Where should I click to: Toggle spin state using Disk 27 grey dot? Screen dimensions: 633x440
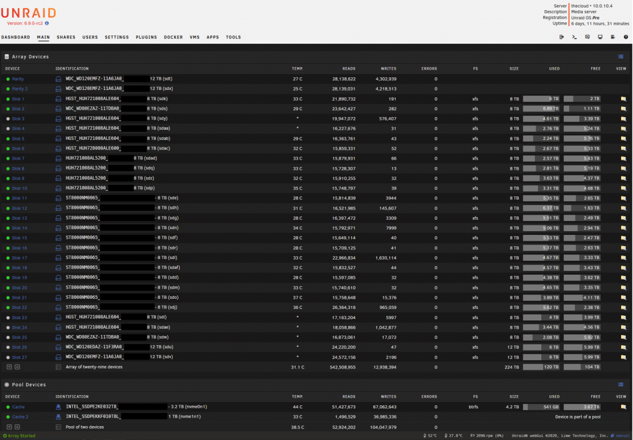pos(8,357)
